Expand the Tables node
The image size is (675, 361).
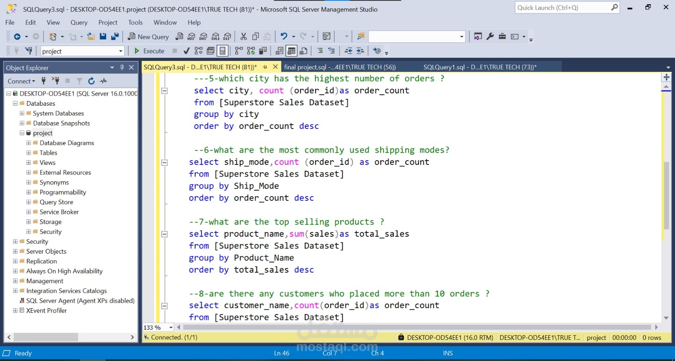click(29, 153)
